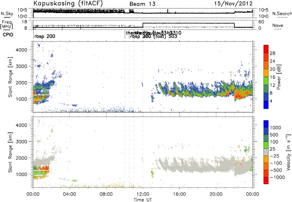The image size is (292, 202).
Task: Click the '2000' range tick in the power panel
Action: tap(22, 82)
